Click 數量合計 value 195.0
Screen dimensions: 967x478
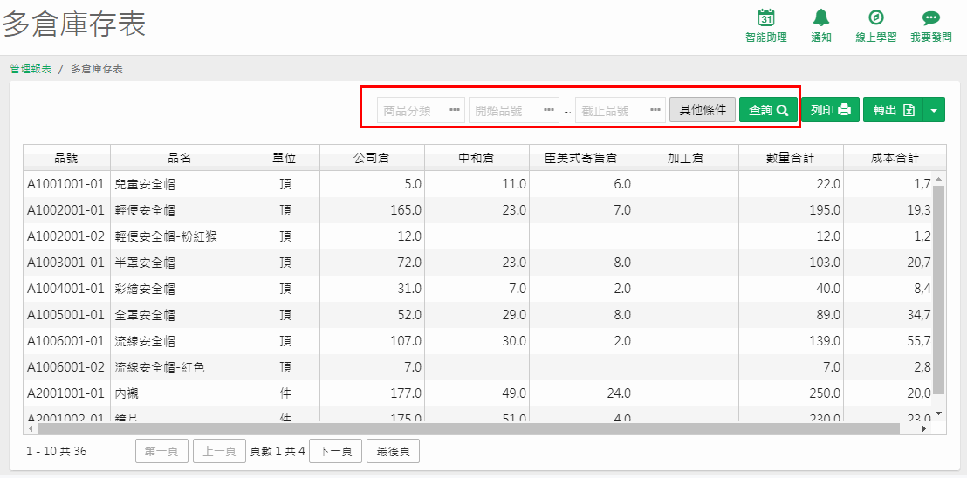tap(825, 210)
